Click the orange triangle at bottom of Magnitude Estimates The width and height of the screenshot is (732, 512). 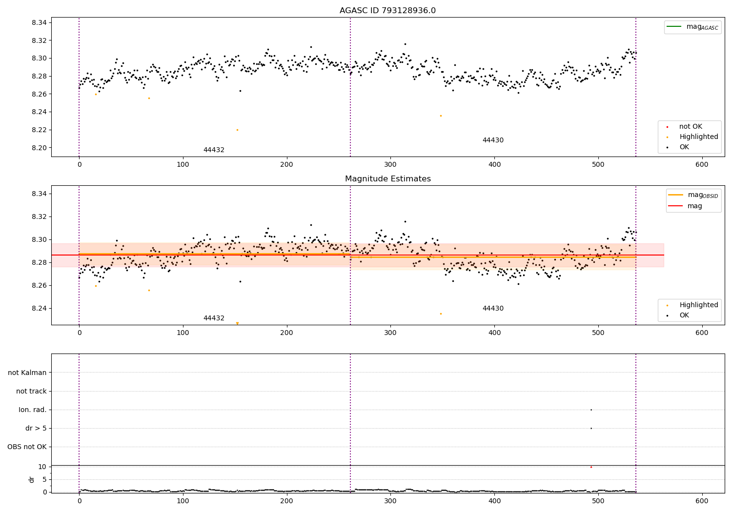(x=237, y=323)
